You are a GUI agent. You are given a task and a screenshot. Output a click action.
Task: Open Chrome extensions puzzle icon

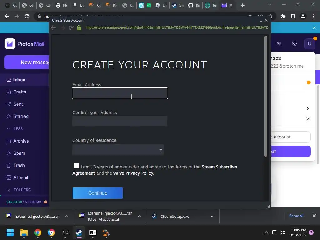pos(283,16)
